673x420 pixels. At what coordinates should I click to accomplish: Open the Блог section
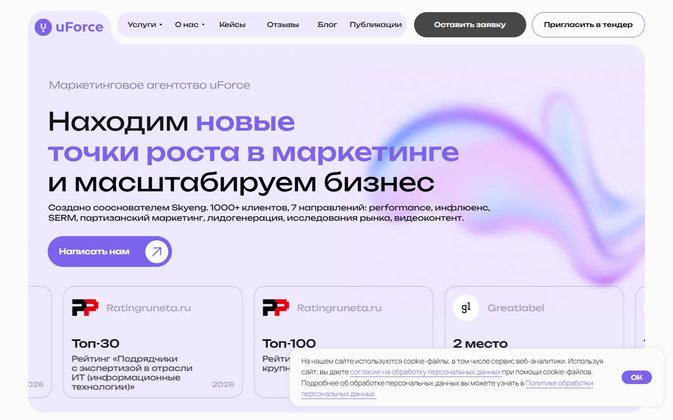tap(327, 25)
